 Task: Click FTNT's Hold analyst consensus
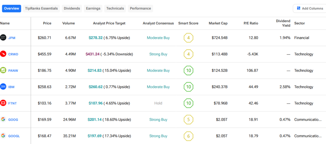pos(158,103)
